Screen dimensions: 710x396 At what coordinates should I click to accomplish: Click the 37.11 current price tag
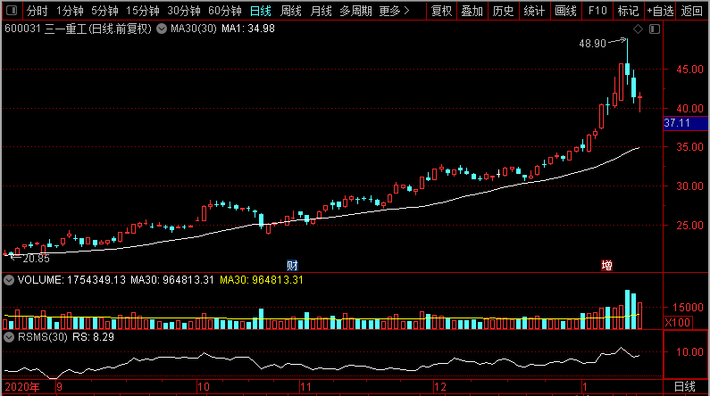tap(686, 123)
